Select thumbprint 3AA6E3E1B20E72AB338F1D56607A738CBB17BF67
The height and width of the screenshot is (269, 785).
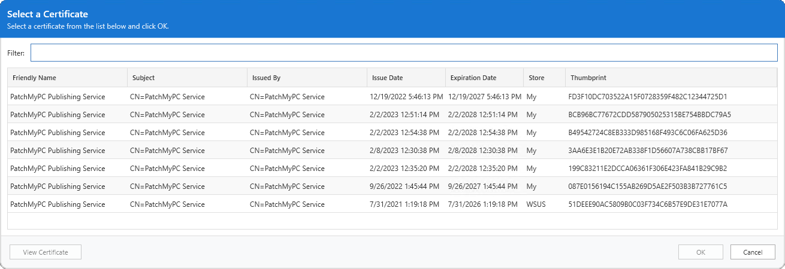648,151
